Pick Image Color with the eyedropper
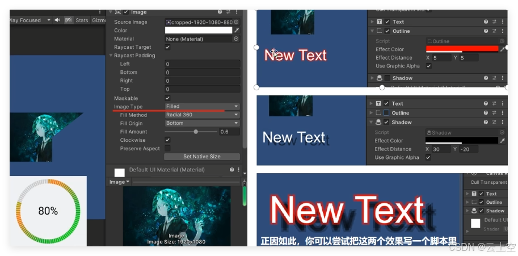This screenshot has height=256, width=518. [x=237, y=31]
